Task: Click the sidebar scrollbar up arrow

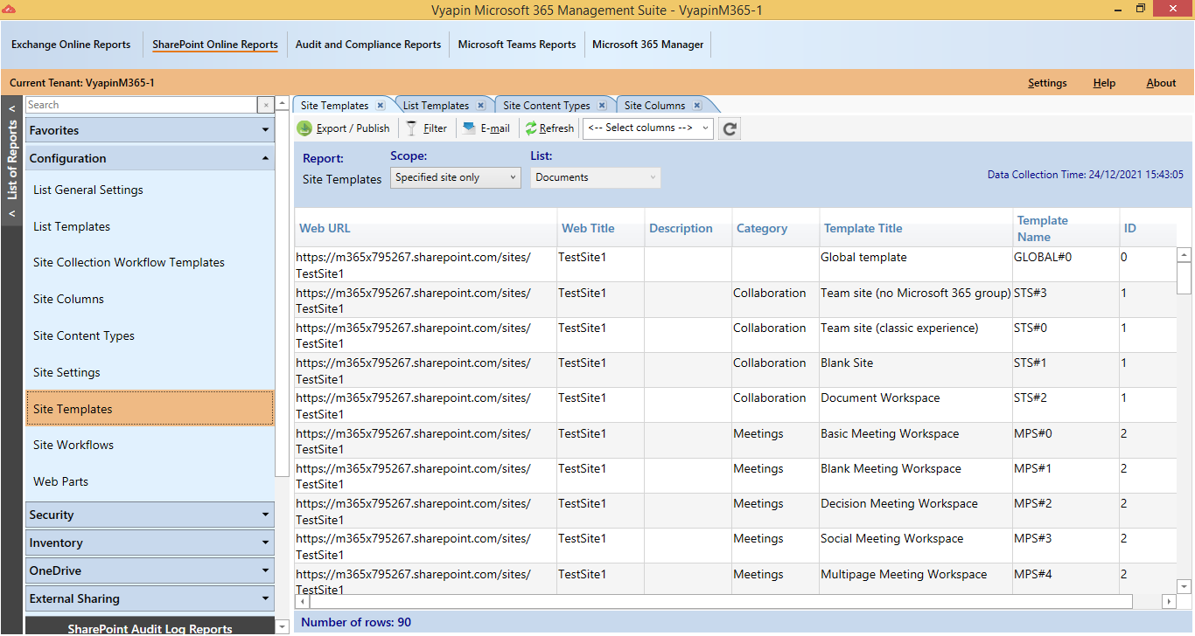Action: click(x=282, y=104)
